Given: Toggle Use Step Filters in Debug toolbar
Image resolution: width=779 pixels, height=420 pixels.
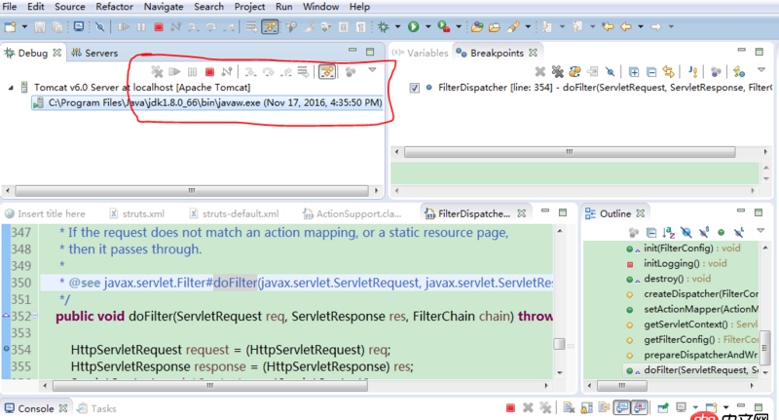Looking at the screenshot, I should [x=327, y=71].
